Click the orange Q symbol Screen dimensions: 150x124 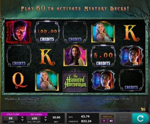19,80
